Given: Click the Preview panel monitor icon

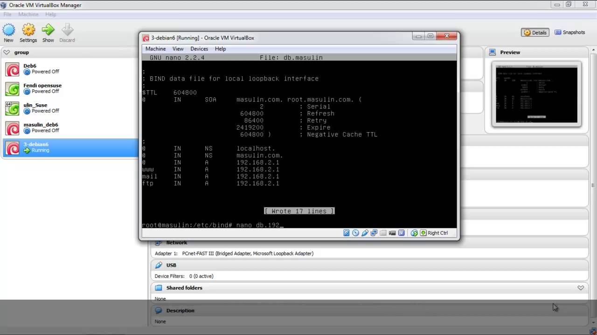Looking at the screenshot, I should tap(493, 53).
